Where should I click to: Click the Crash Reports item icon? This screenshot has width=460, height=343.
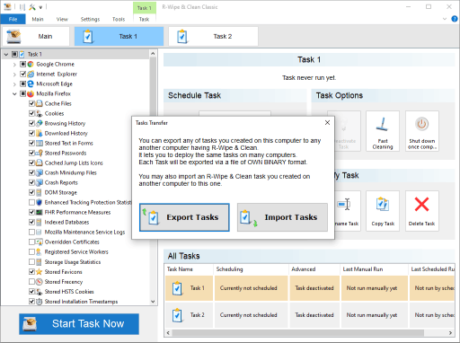click(x=40, y=182)
